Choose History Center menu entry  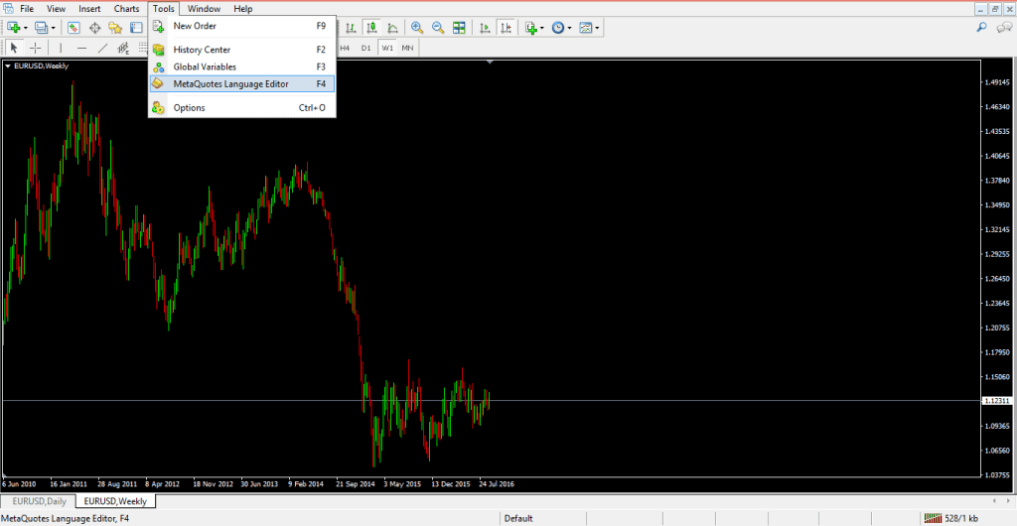pyautogui.click(x=242, y=50)
